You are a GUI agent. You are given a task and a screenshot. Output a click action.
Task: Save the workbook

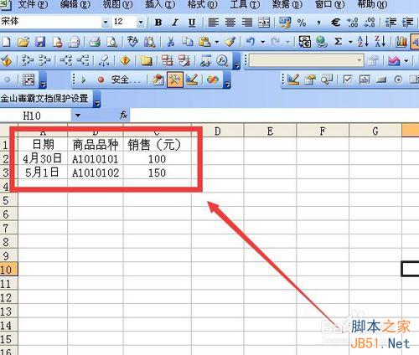40,42
